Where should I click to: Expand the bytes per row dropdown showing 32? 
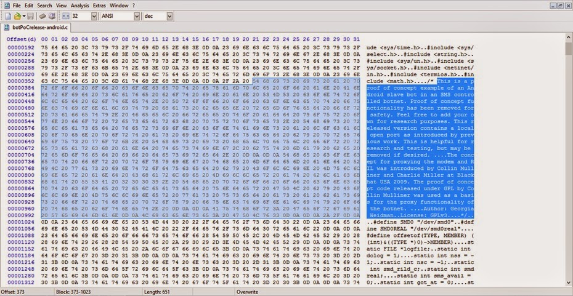point(94,16)
